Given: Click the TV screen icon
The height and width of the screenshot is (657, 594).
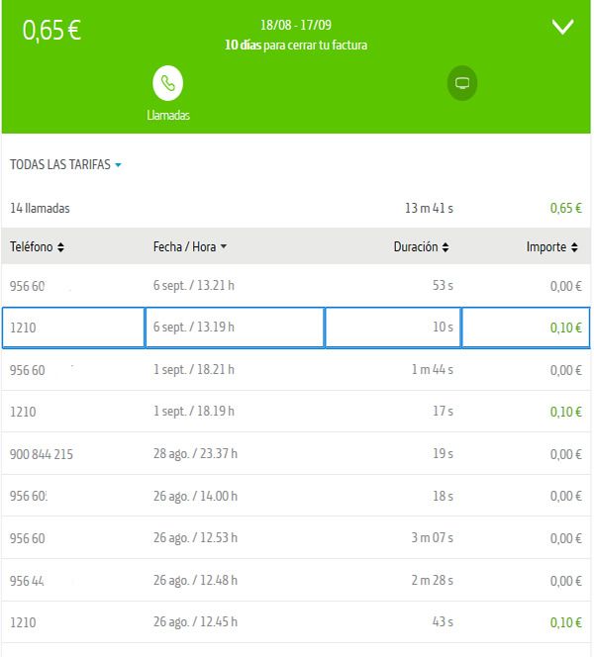Looking at the screenshot, I should tap(461, 83).
